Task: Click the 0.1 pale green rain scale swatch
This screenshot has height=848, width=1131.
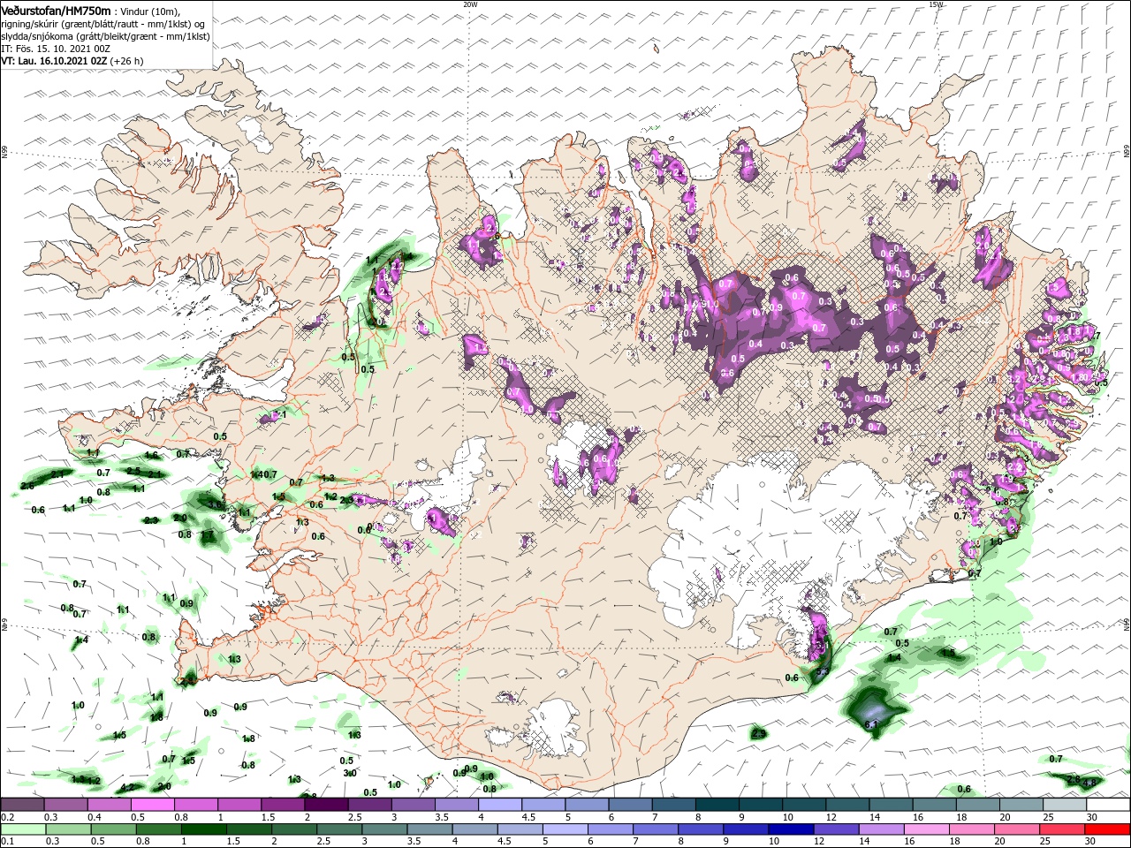Action: pyautogui.click(x=24, y=829)
